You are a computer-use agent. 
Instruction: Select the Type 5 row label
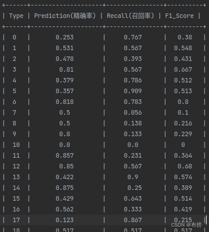(14, 91)
